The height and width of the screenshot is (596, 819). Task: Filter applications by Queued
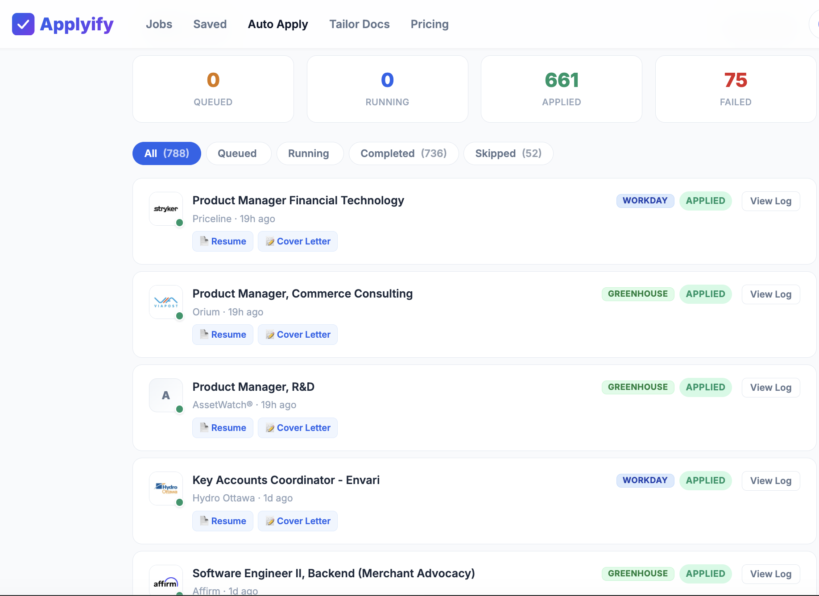(239, 153)
